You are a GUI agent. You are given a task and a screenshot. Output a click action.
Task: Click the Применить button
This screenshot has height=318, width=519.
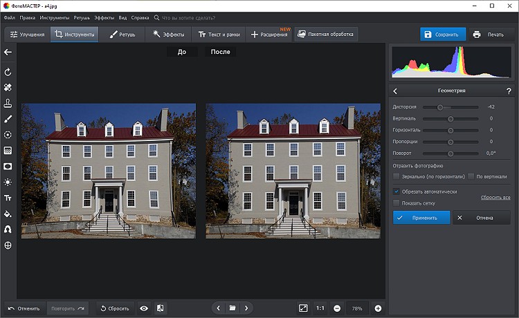[421, 217]
